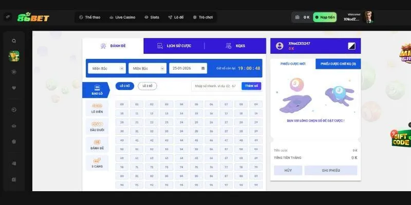This screenshot has width=411, height=205.
Task: Select the Lô Xiên bet type icon
Action: pos(97,108)
